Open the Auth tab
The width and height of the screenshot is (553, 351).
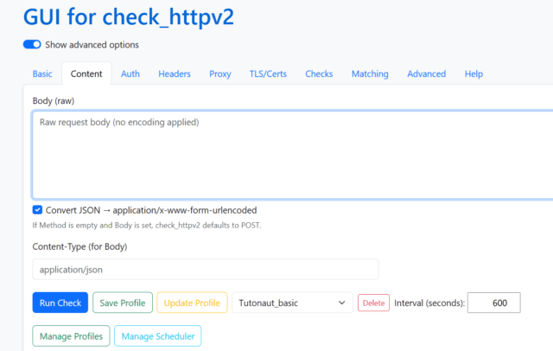[130, 74]
